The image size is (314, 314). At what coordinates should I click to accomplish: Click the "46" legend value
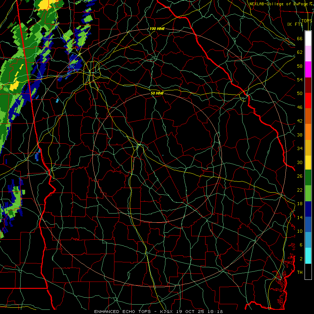point(300,107)
